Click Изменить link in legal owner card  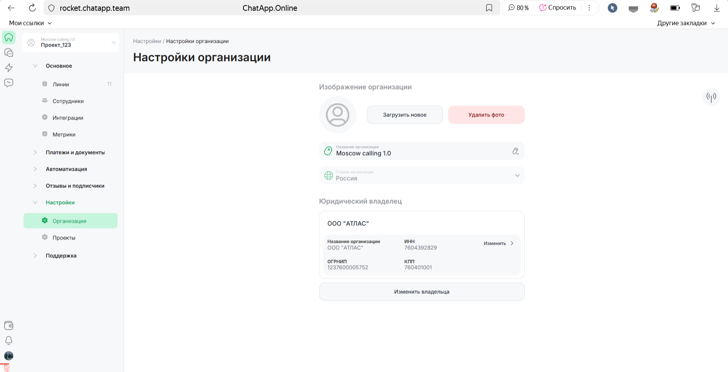click(x=498, y=243)
